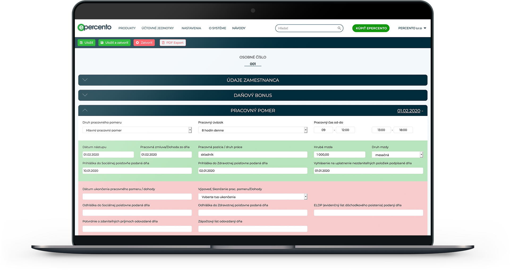Image resolution: width=510 pixels, height=270 pixels.
Task: Open the Účtovné jednotky menu
Action: click(x=158, y=28)
